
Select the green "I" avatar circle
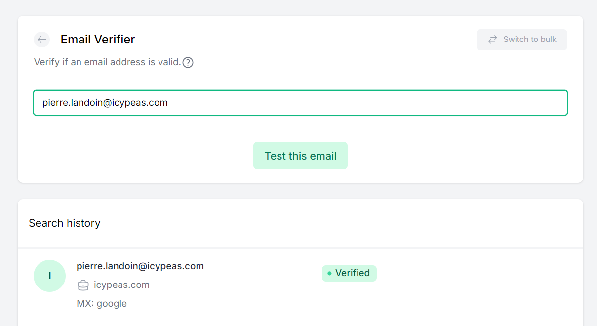pyautogui.click(x=49, y=276)
